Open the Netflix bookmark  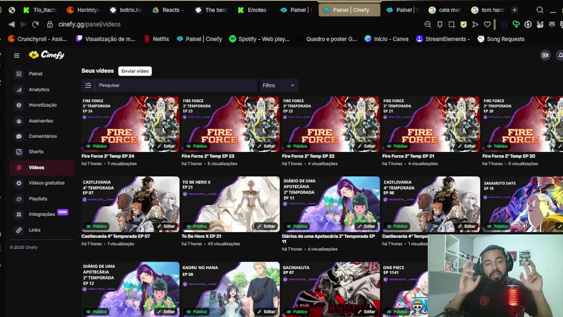[x=157, y=39]
